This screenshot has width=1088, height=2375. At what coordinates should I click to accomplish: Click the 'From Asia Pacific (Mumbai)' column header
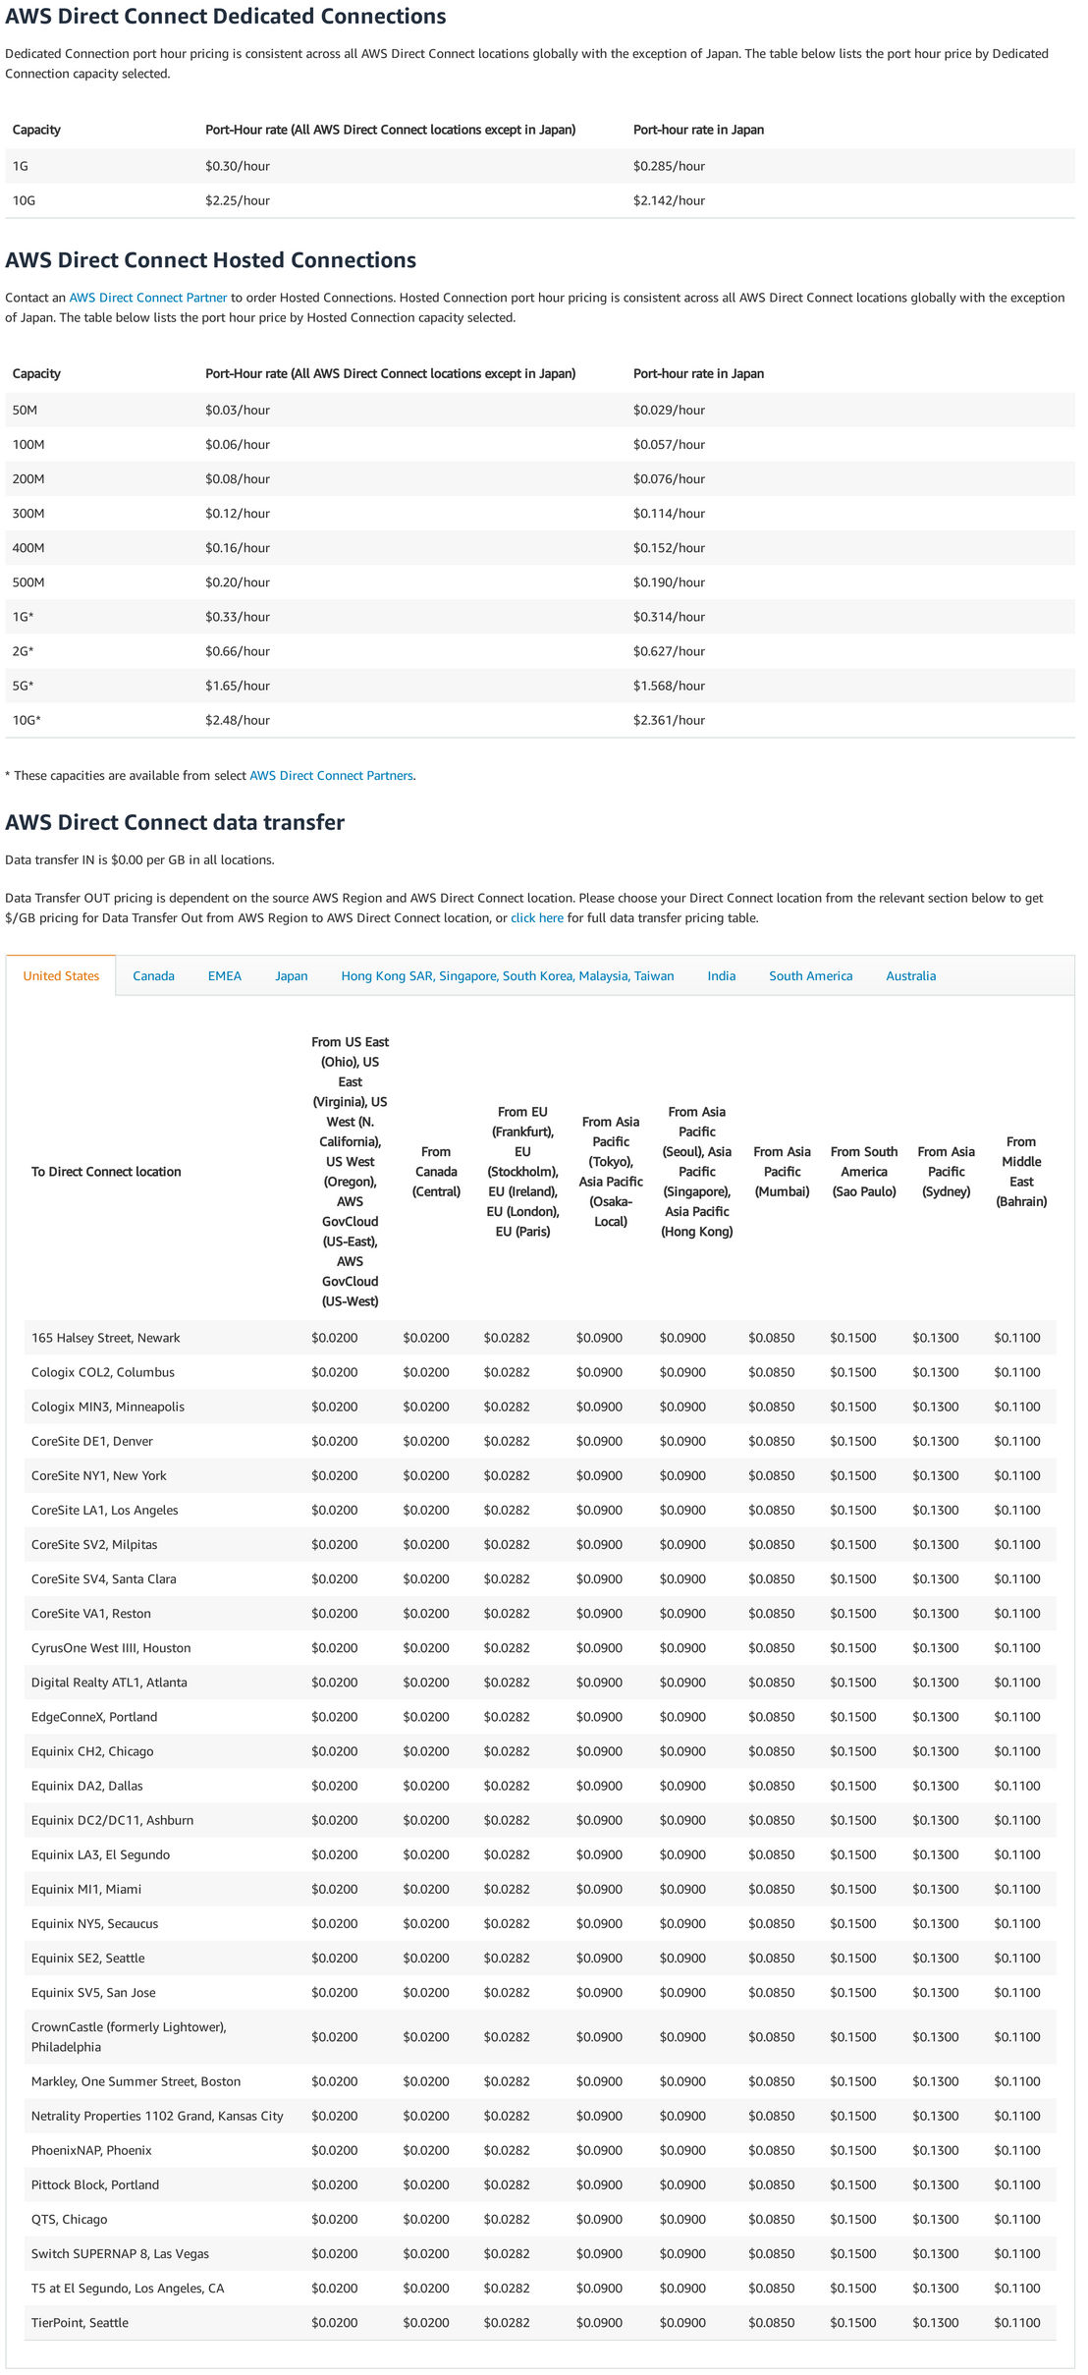(x=782, y=1171)
